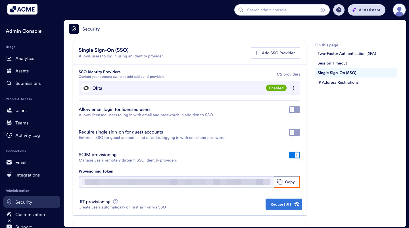Open the user profile avatar menu
409x228 pixels.
tap(399, 10)
